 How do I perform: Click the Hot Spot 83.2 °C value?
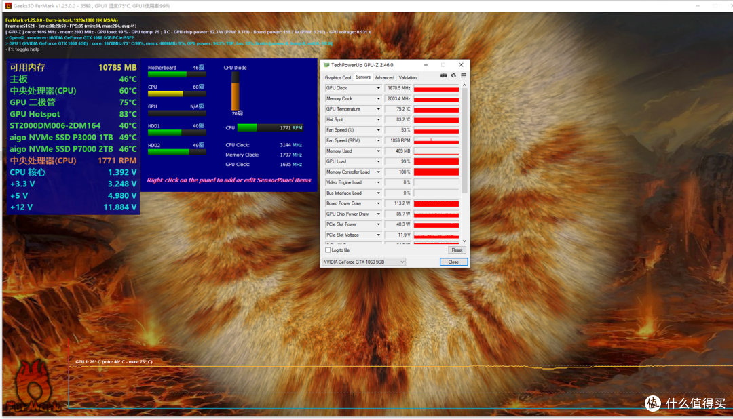click(x=398, y=119)
